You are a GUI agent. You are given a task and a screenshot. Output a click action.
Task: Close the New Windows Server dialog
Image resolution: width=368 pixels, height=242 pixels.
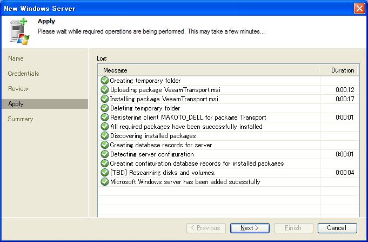[359, 9]
